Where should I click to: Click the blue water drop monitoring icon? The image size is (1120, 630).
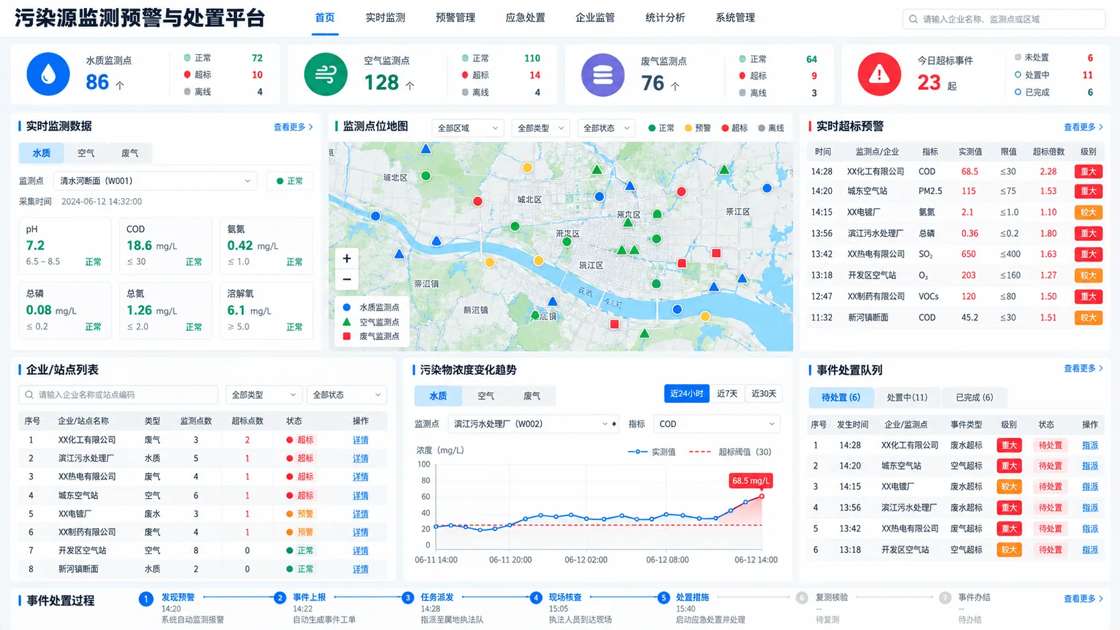point(48,74)
